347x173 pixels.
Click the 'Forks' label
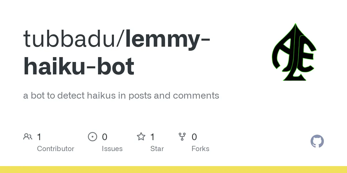200,149
